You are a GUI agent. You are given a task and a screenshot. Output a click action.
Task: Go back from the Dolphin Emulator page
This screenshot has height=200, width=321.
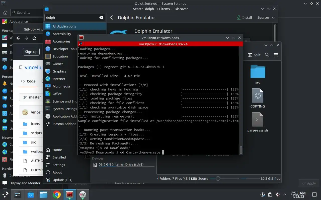(112, 17)
